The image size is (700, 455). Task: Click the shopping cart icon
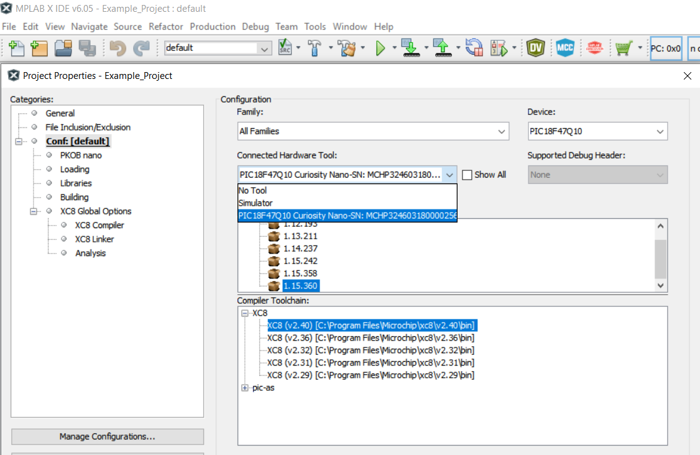pyautogui.click(x=624, y=48)
